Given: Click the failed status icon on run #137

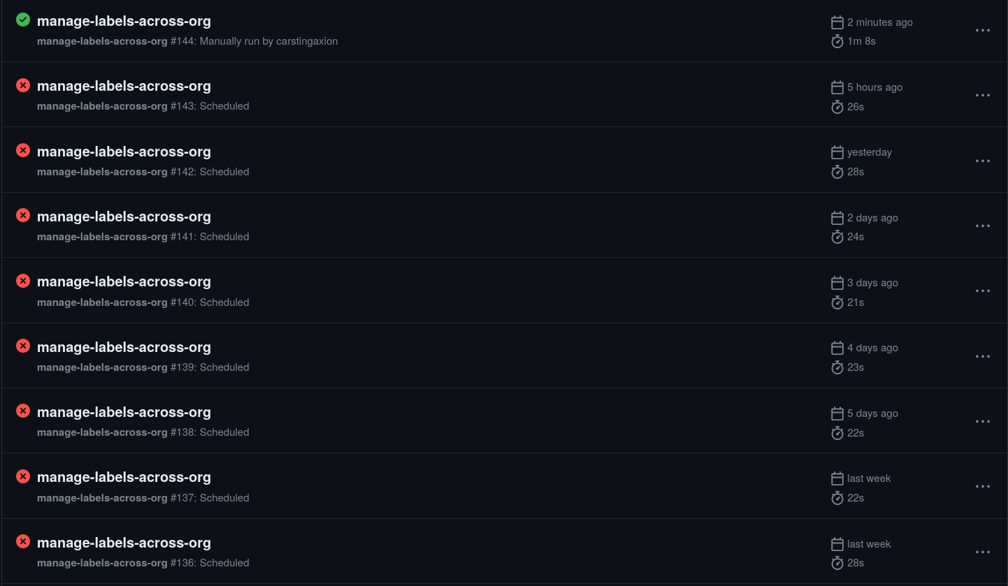Looking at the screenshot, I should [22, 476].
